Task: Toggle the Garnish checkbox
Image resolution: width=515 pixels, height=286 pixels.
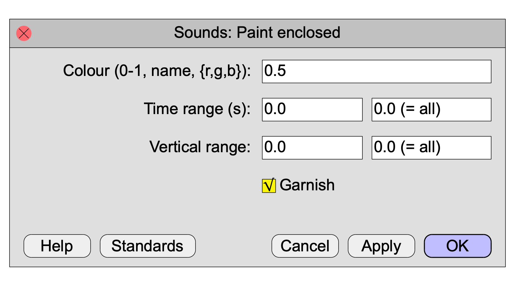Action: [269, 186]
